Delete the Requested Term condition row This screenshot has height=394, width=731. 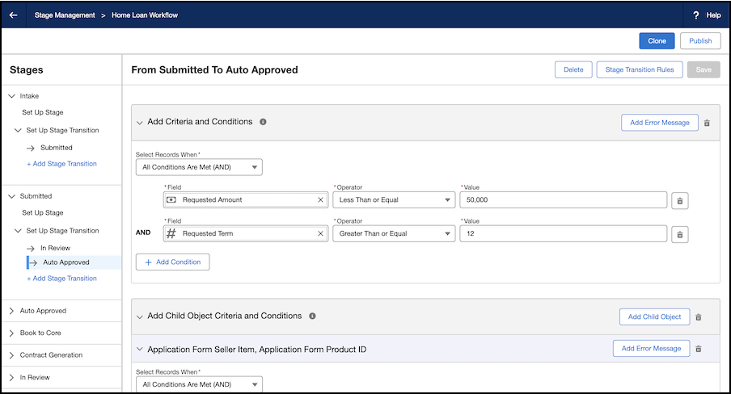click(x=680, y=234)
